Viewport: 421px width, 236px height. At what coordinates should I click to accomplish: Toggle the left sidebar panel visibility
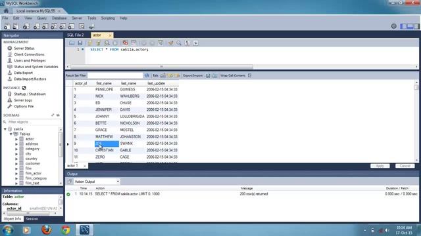pyautogui.click(x=403, y=26)
